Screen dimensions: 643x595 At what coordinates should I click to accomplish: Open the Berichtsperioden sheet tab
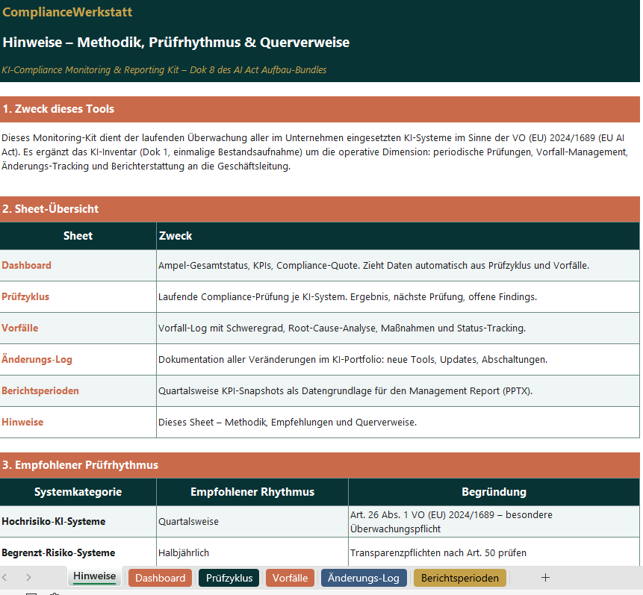pyautogui.click(x=459, y=577)
